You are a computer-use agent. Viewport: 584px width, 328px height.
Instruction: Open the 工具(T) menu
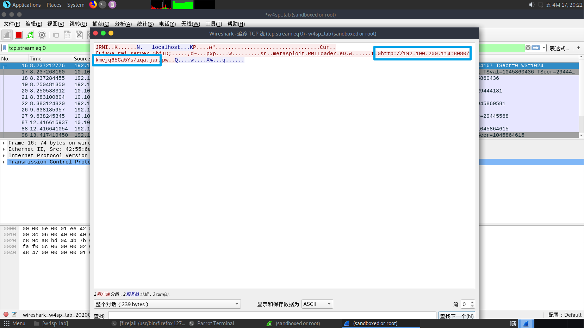(x=214, y=24)
